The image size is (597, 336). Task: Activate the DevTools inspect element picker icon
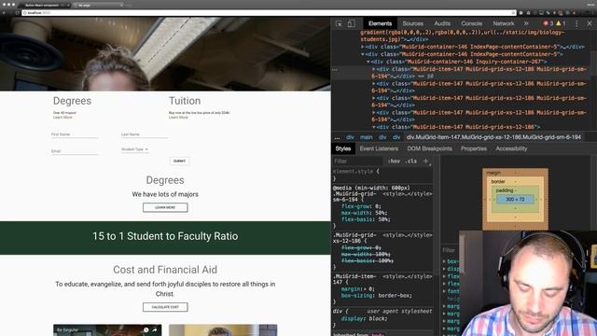tap(339, 23)
